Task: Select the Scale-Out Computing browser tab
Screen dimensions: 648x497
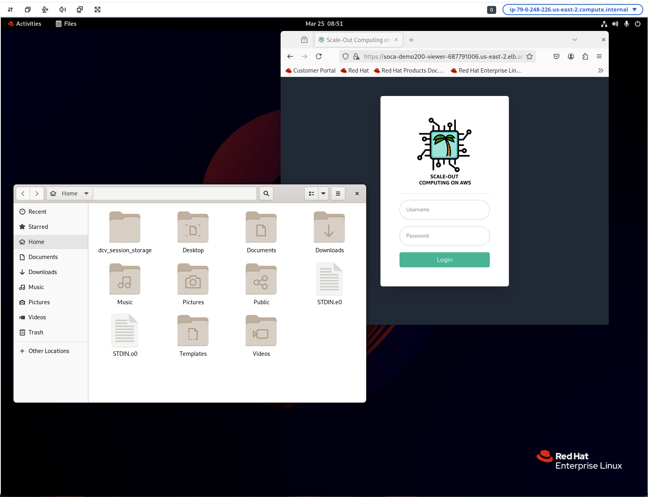Action: pos(357,40)
